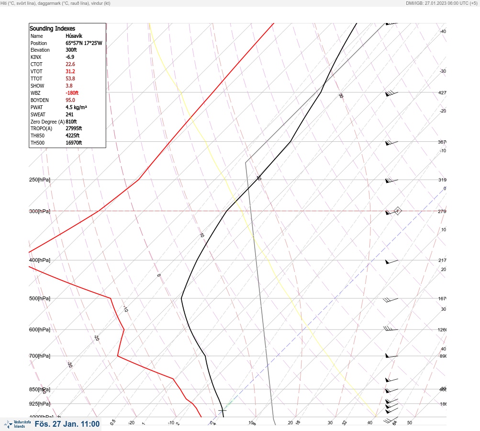Click the wind barb at 600 hPa

tap(391, 329)
